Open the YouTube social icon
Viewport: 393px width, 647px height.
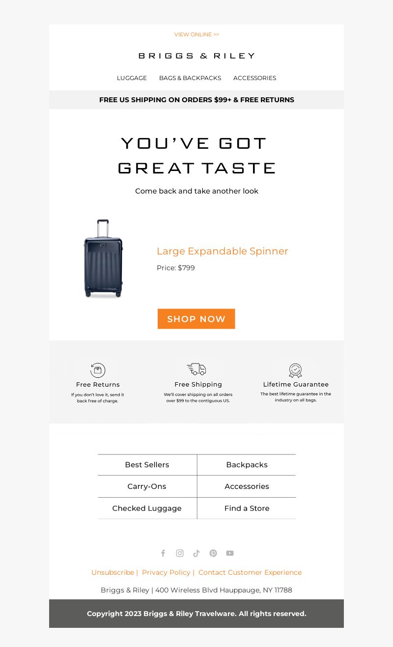230,553
